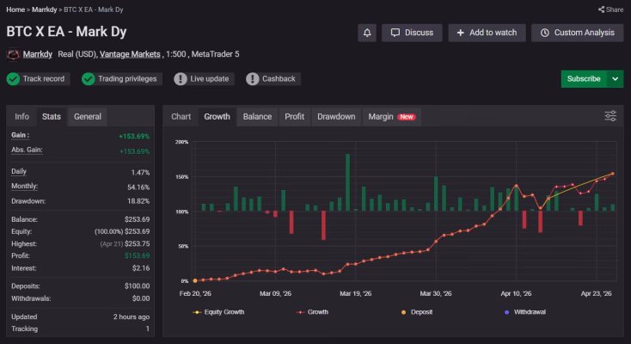This screenshot has width=631, height=344.
Task: Click the Live update warning icon
Action: tap(180, 79)
